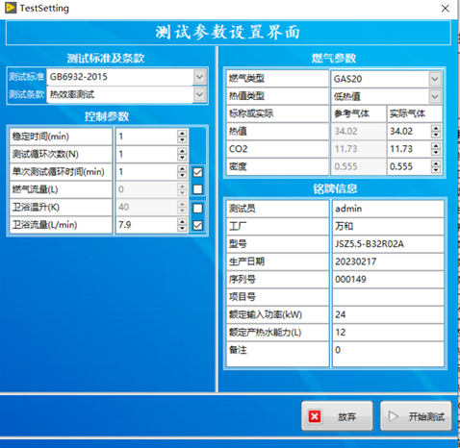Uncheck the 单次测试循环时间 checkbox

(197, 172)
